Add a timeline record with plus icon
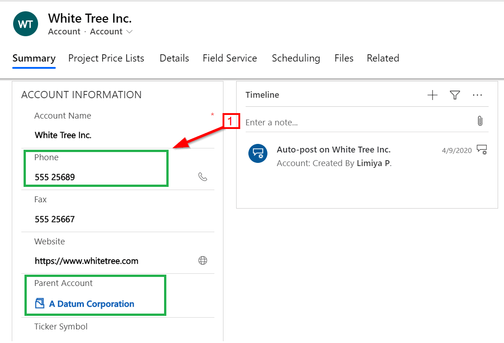 [432, 95]
